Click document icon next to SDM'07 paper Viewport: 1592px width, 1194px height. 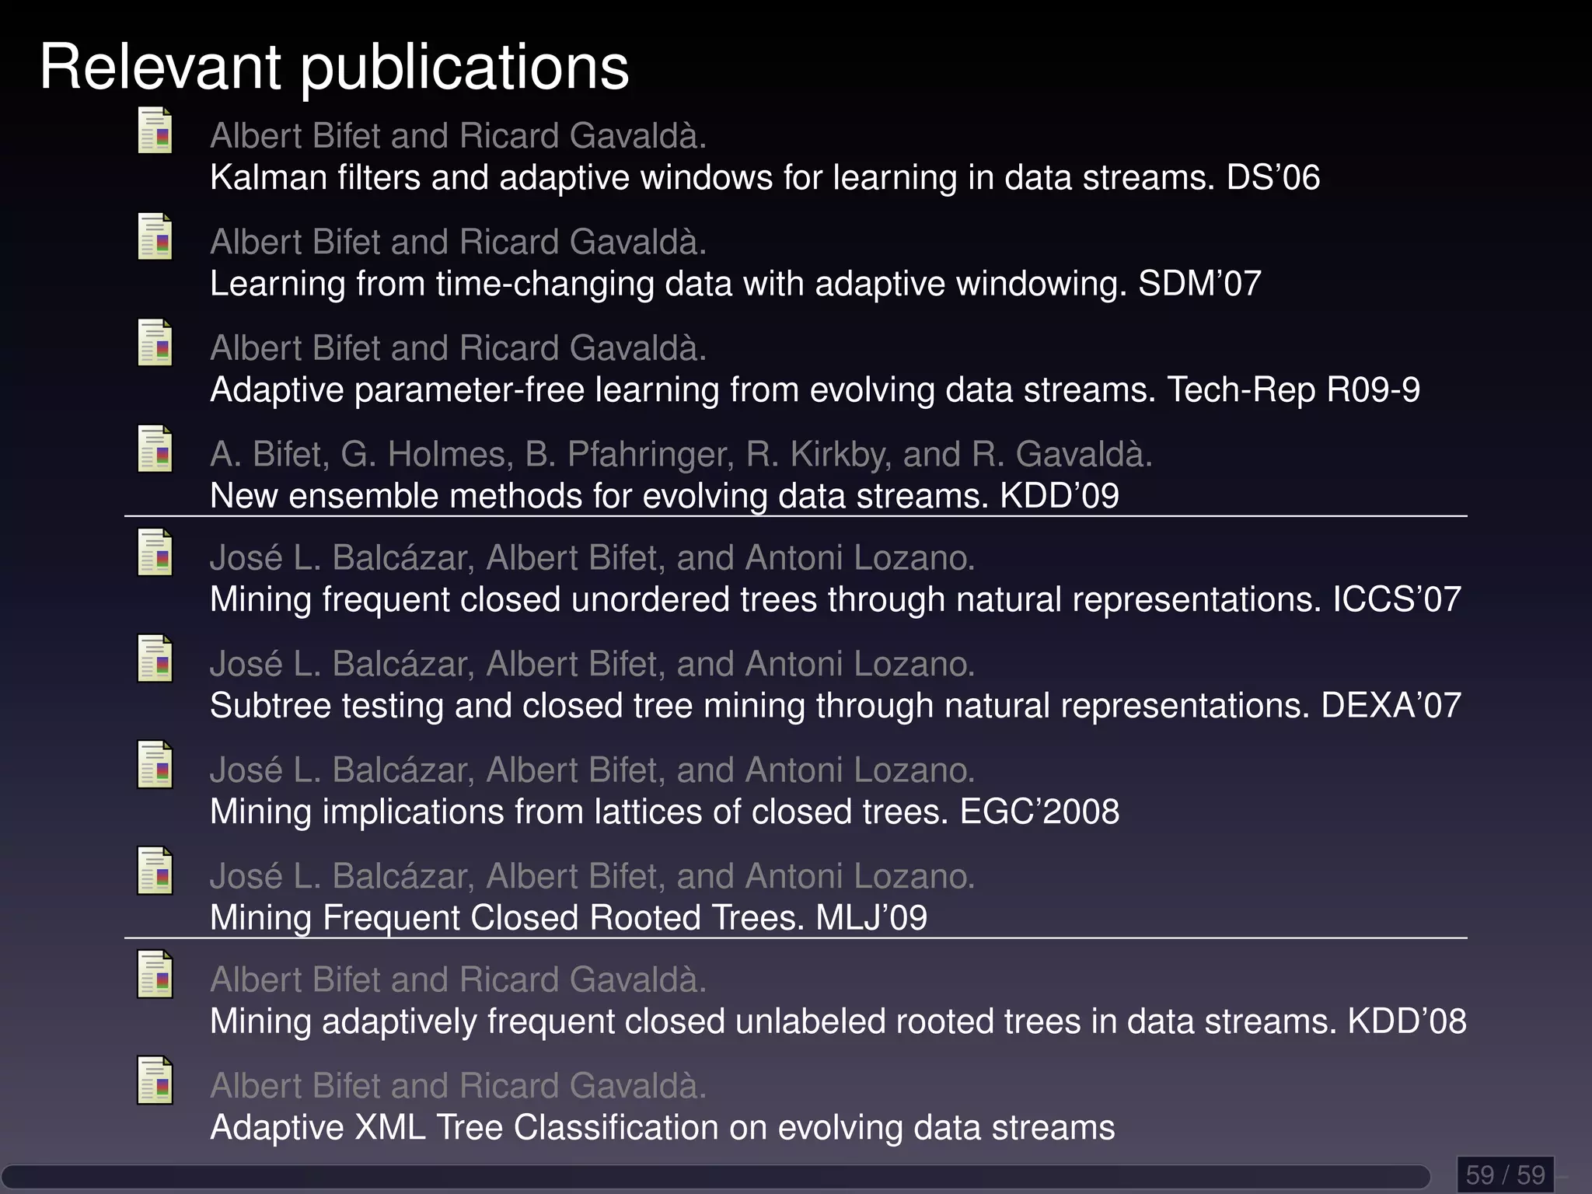point(155,236)
